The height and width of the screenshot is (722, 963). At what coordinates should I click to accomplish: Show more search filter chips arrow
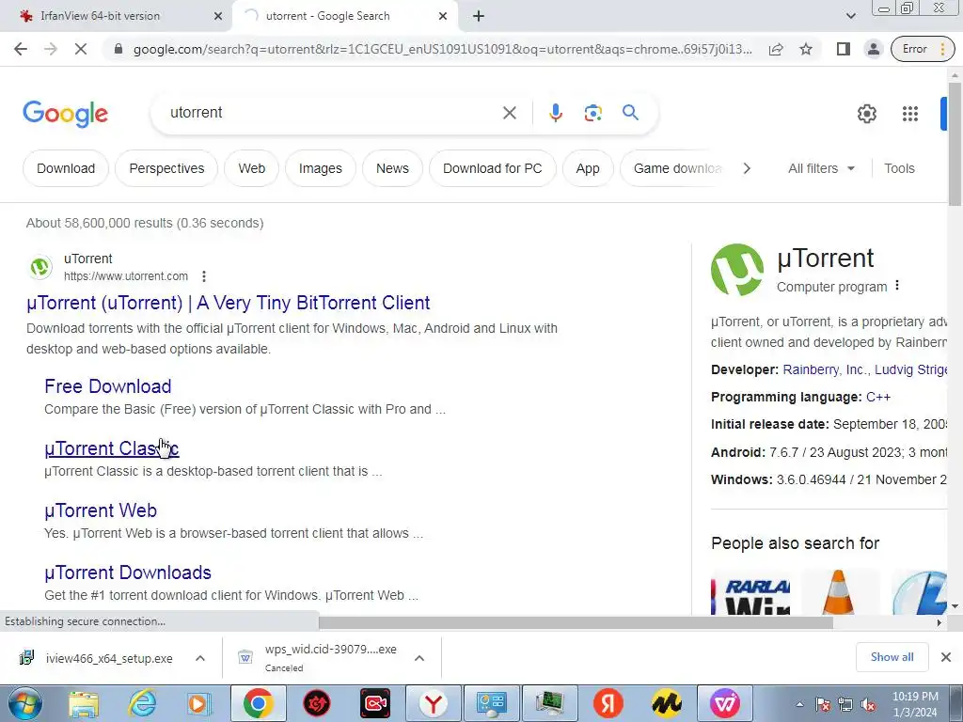tap(746, 168)
